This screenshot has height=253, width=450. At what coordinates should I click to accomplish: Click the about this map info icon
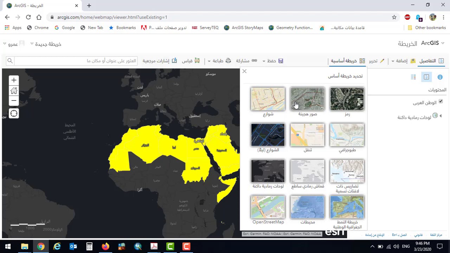coord(440,77)
